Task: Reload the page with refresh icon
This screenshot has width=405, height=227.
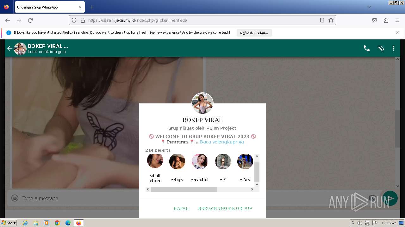Action: click(30, 20)
